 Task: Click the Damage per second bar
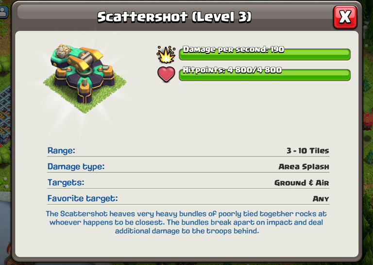(265, 54)
